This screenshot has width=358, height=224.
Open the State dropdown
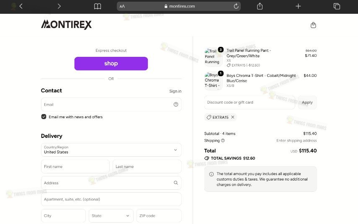click(x=111, y=216)
